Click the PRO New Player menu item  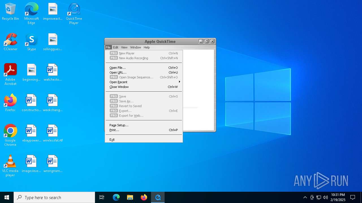(x=144, y=53)
